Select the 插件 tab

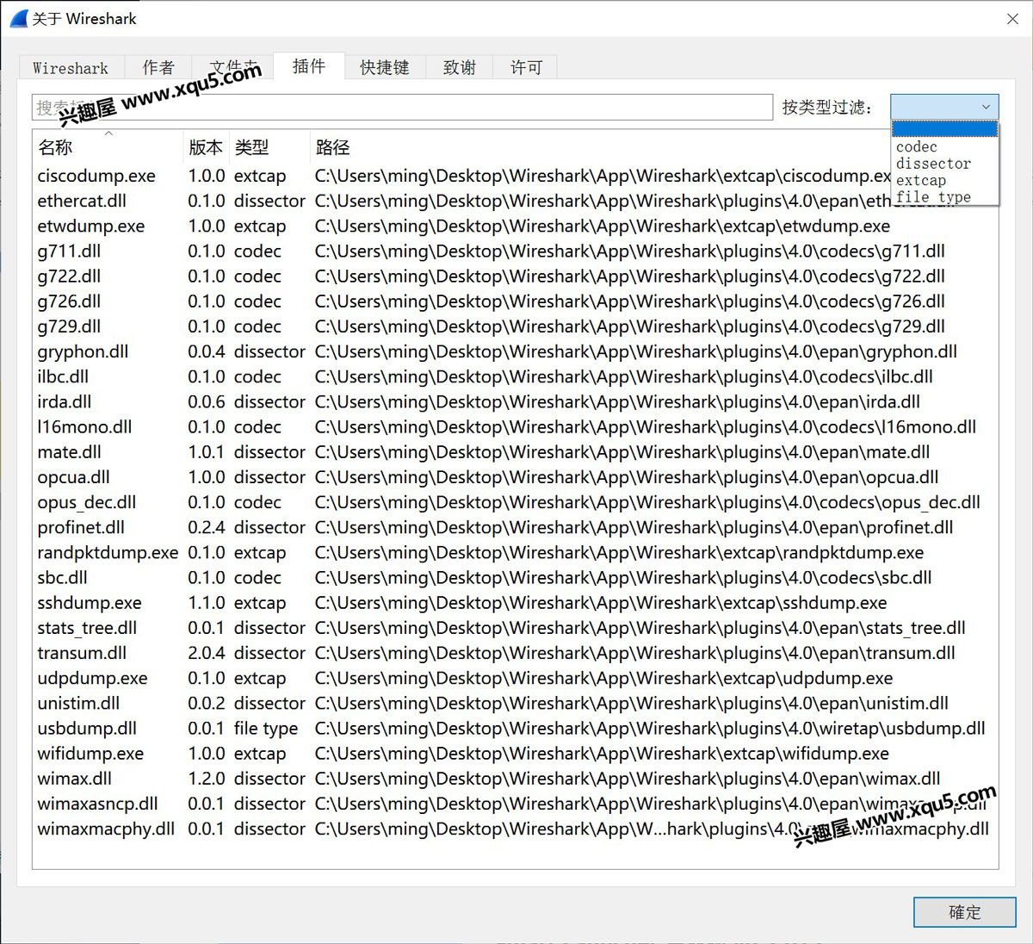point(309,65)
